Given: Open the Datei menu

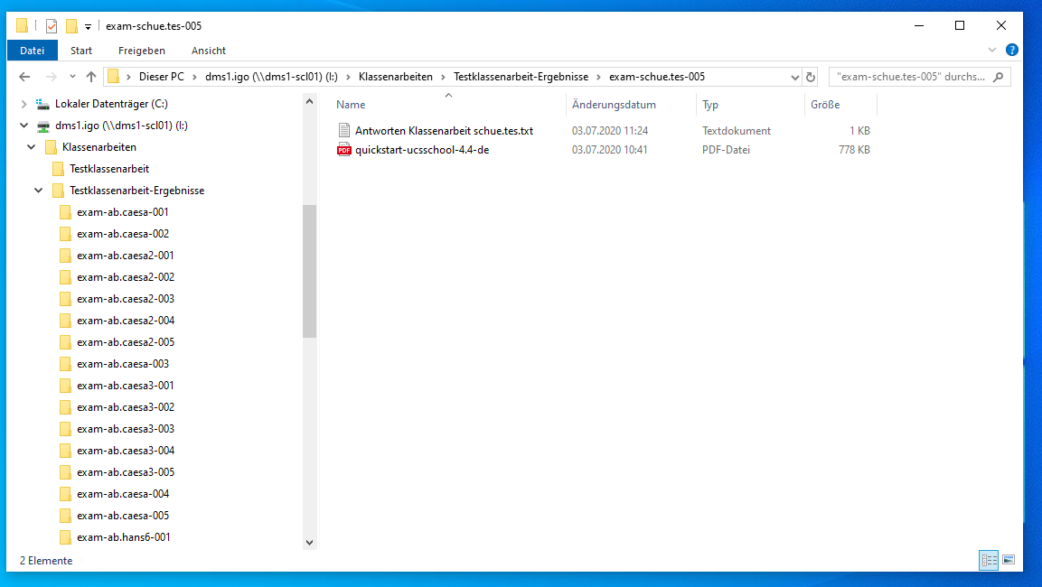Looking at the screenshot, I should click(32, 51).
